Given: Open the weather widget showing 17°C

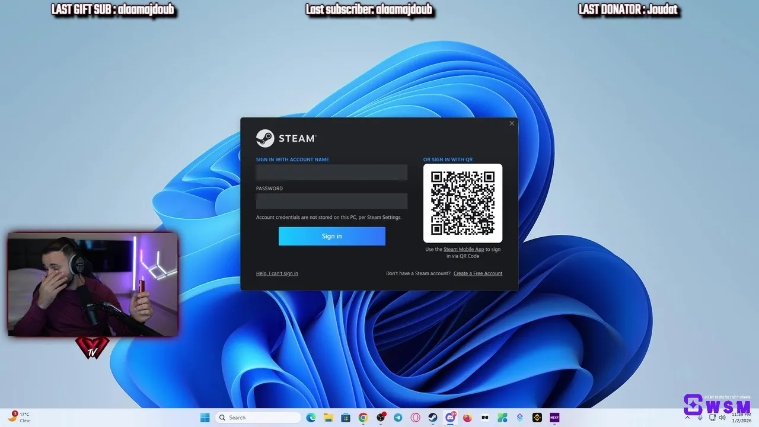Looking at the screenshot, I should pyautogui.click(x=20, y=418).
